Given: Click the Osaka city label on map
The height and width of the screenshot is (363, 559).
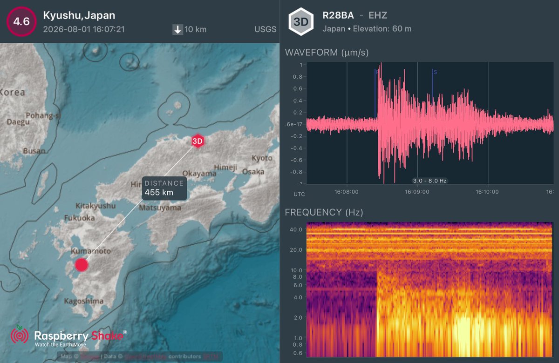Looking at the screenshot, I should [x=253, y=172].
